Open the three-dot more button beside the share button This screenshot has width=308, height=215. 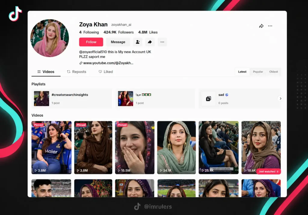pyautogui.click(x=162, y=42)
